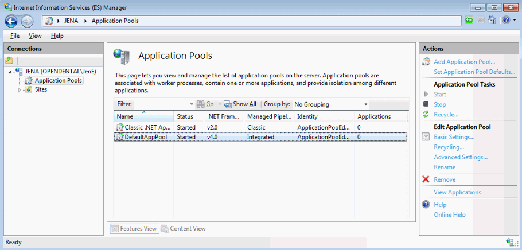522x250 pixels.
Task: Click the Add Application Pool icon
Action: tap(426, 62)
